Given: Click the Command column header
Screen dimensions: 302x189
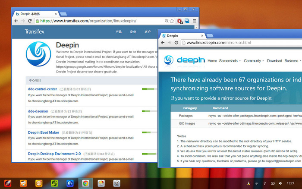Looking at the screenshot, I should coord(220,108).
